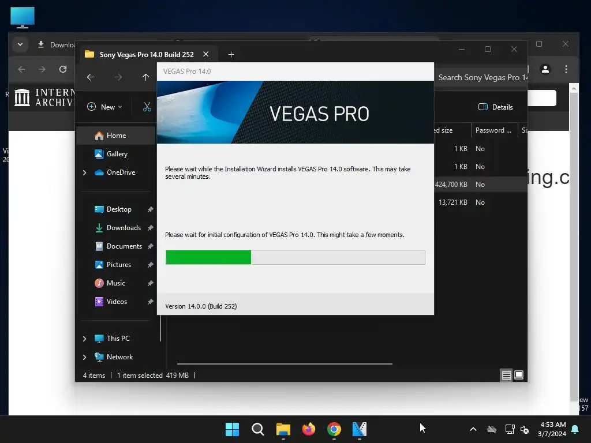Open Home in the navigation pane
Screen dimensions: 591x443
[116, 136]
